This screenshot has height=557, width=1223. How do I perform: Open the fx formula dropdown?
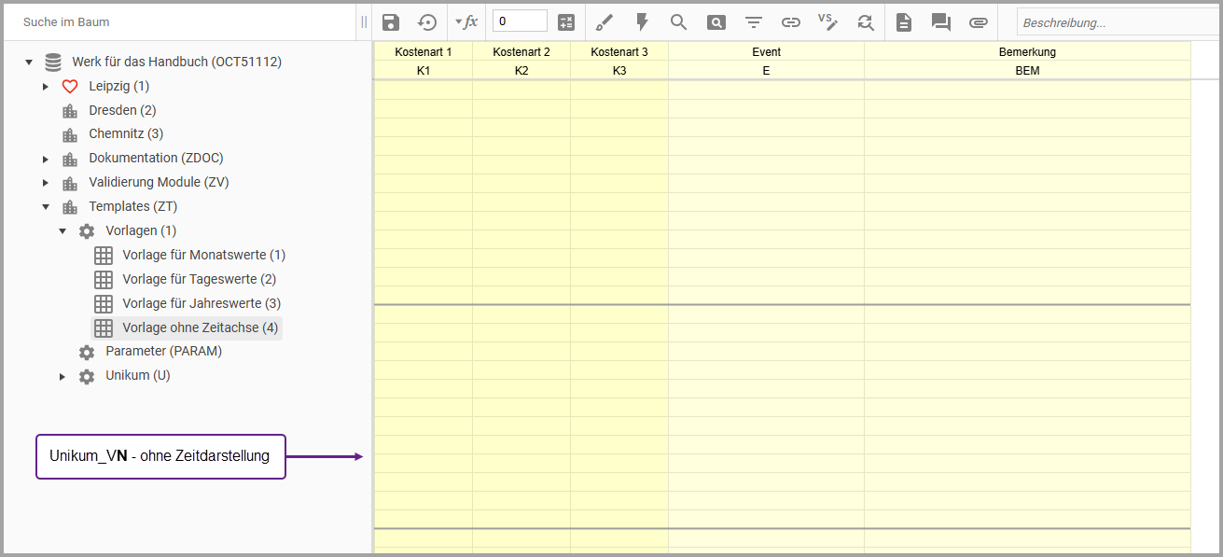tap(466, 22)
